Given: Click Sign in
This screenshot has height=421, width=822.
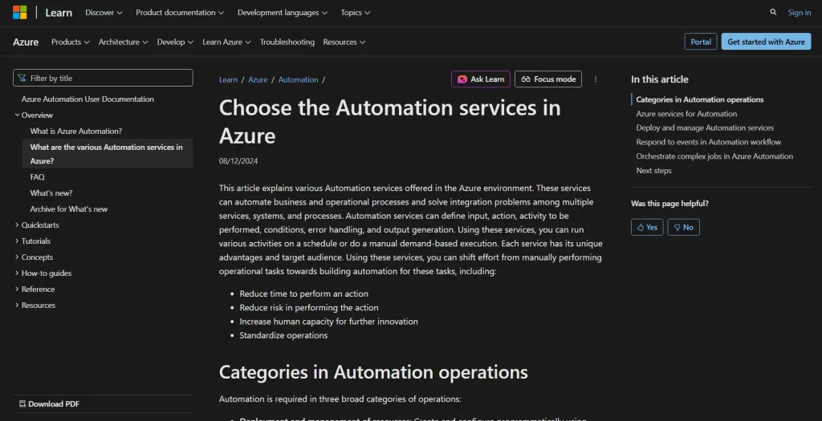Looking at the screenshot, I should [x=800, y=13].
